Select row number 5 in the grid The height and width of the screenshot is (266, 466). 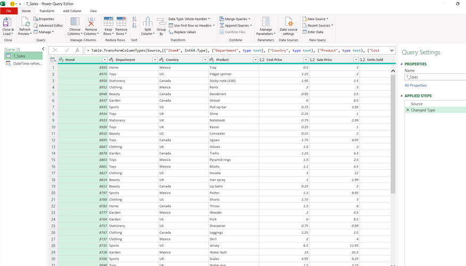(53, 94)
